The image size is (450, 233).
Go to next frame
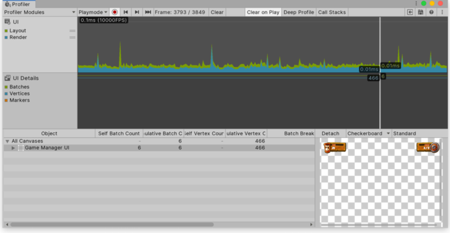pos(136,12)
